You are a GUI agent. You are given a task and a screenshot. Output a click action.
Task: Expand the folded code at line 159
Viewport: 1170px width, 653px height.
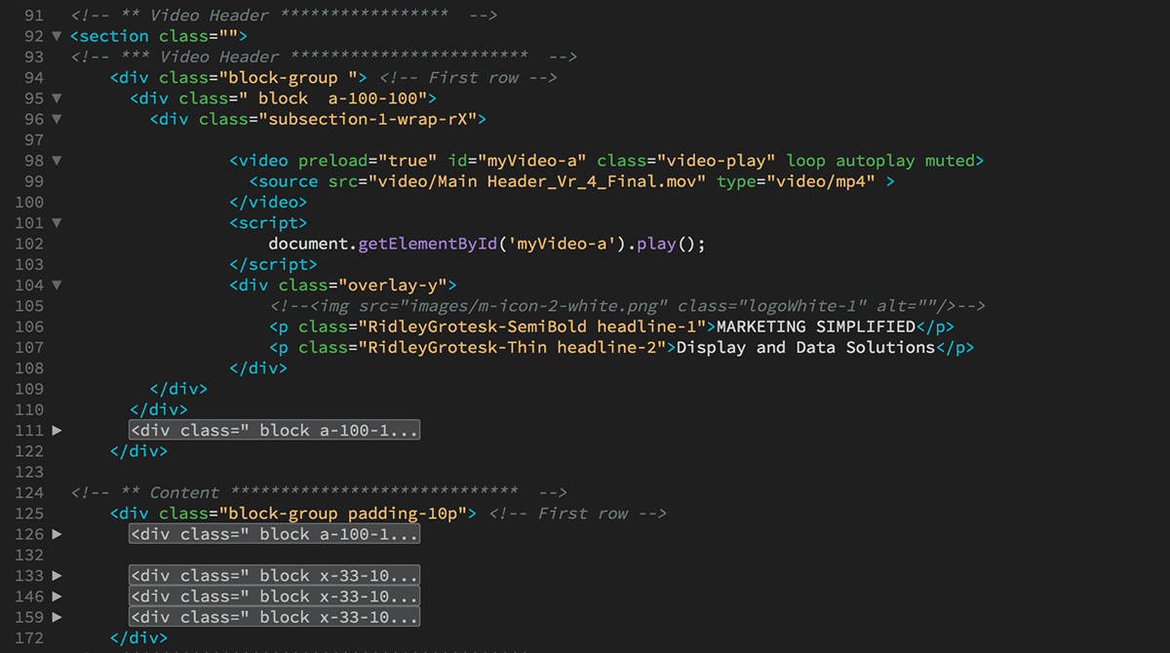point(57,617)
